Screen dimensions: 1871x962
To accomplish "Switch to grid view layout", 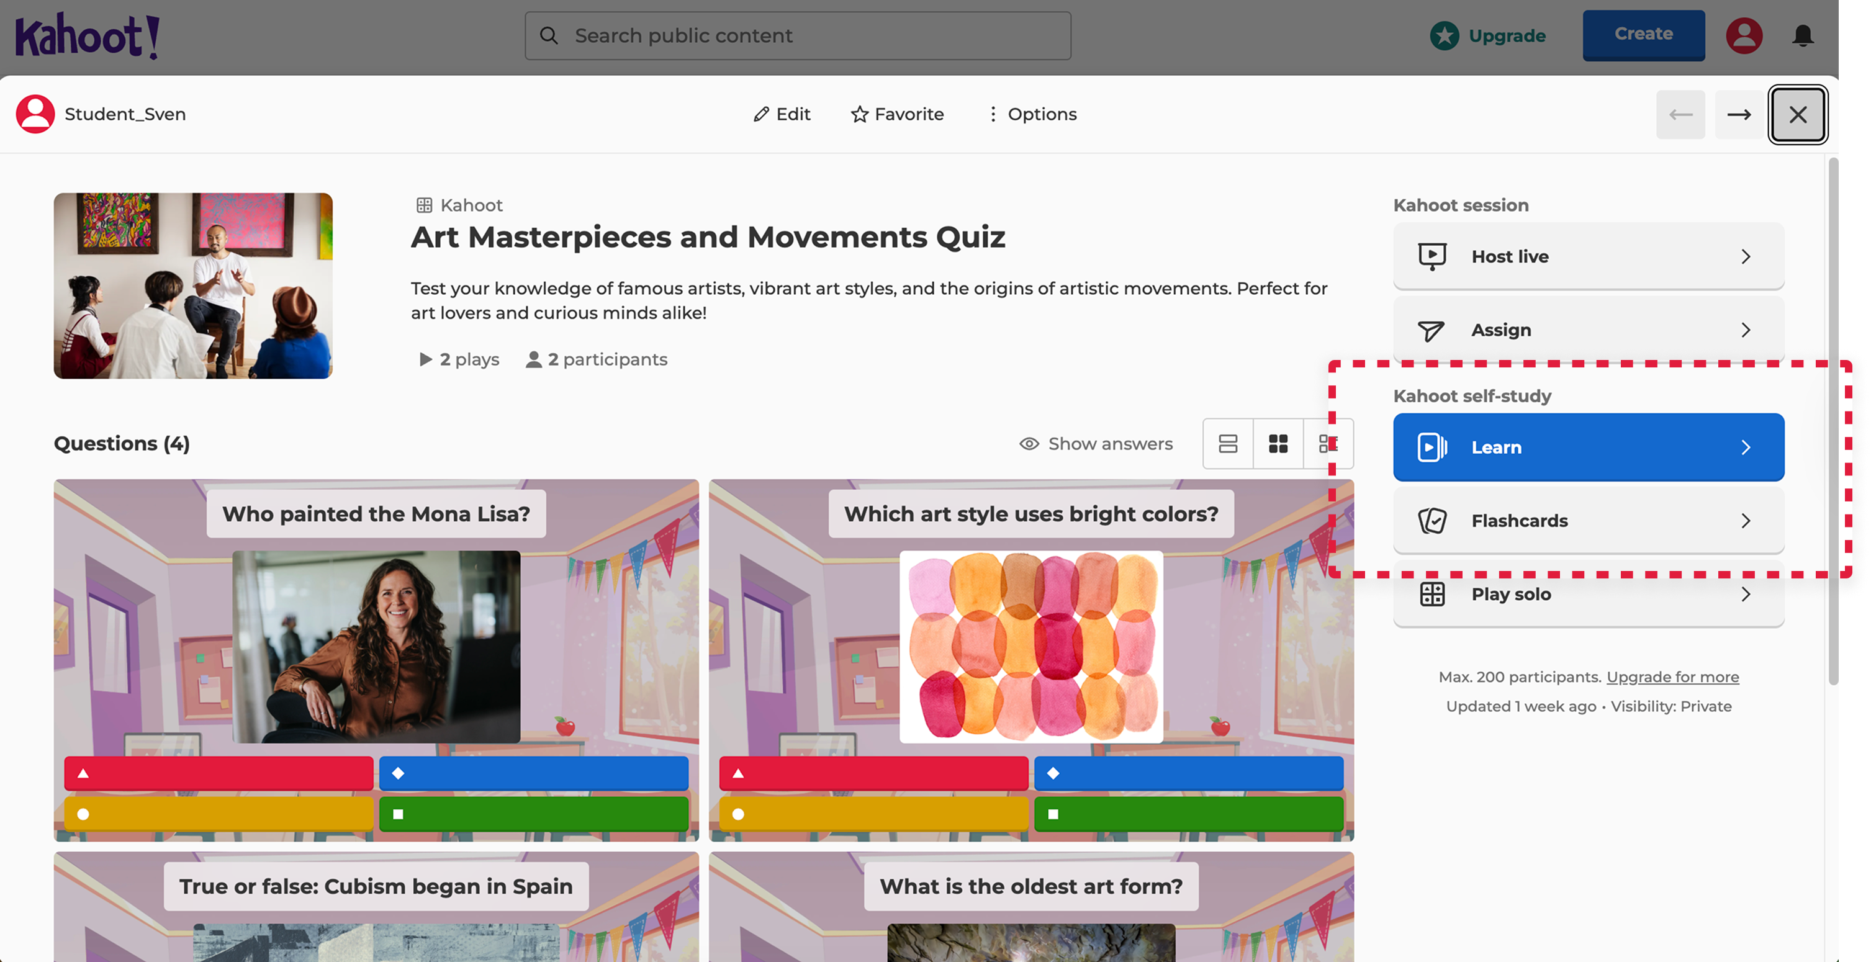I will point(1278,444).
